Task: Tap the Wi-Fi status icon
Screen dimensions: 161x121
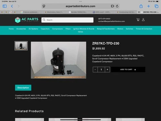Action: pos(149,1)
